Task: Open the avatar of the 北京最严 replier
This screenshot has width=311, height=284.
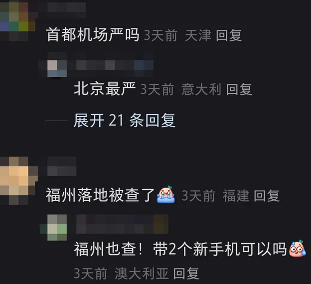Action: (x=57, y=66)
